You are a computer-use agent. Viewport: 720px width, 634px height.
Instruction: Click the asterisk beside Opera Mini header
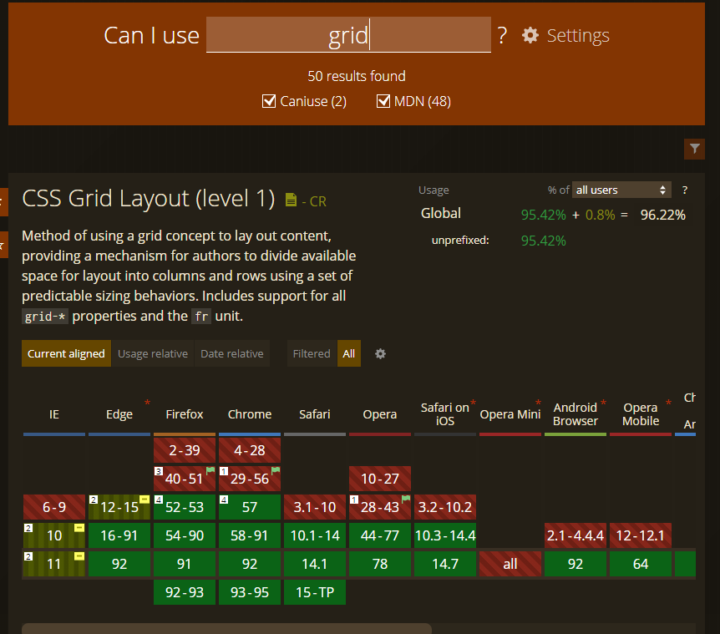click(538, 403)
